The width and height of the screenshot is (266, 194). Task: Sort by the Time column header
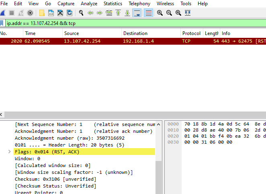(43, 33)
